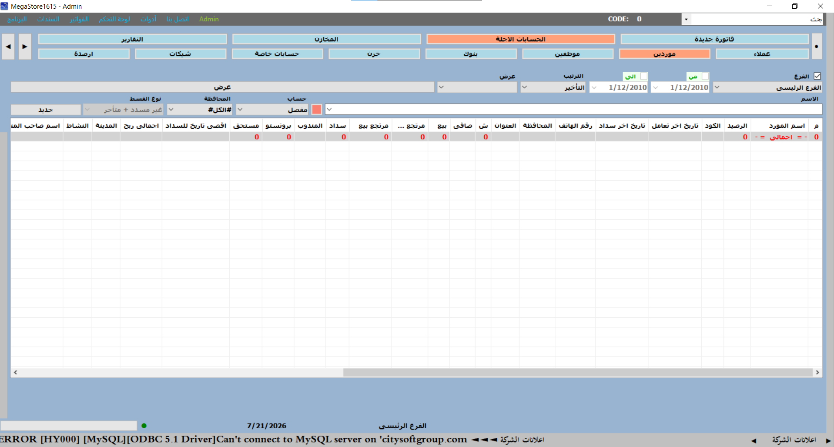Select the الحسابات الاجلة section
Screen dimensions: 834x447
click(521, 39)
